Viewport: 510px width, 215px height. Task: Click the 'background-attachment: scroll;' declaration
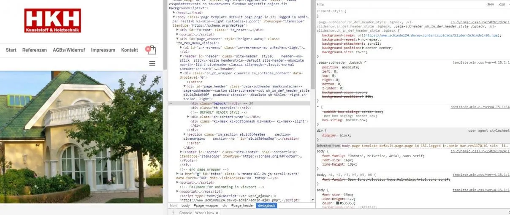click(351, 44)
